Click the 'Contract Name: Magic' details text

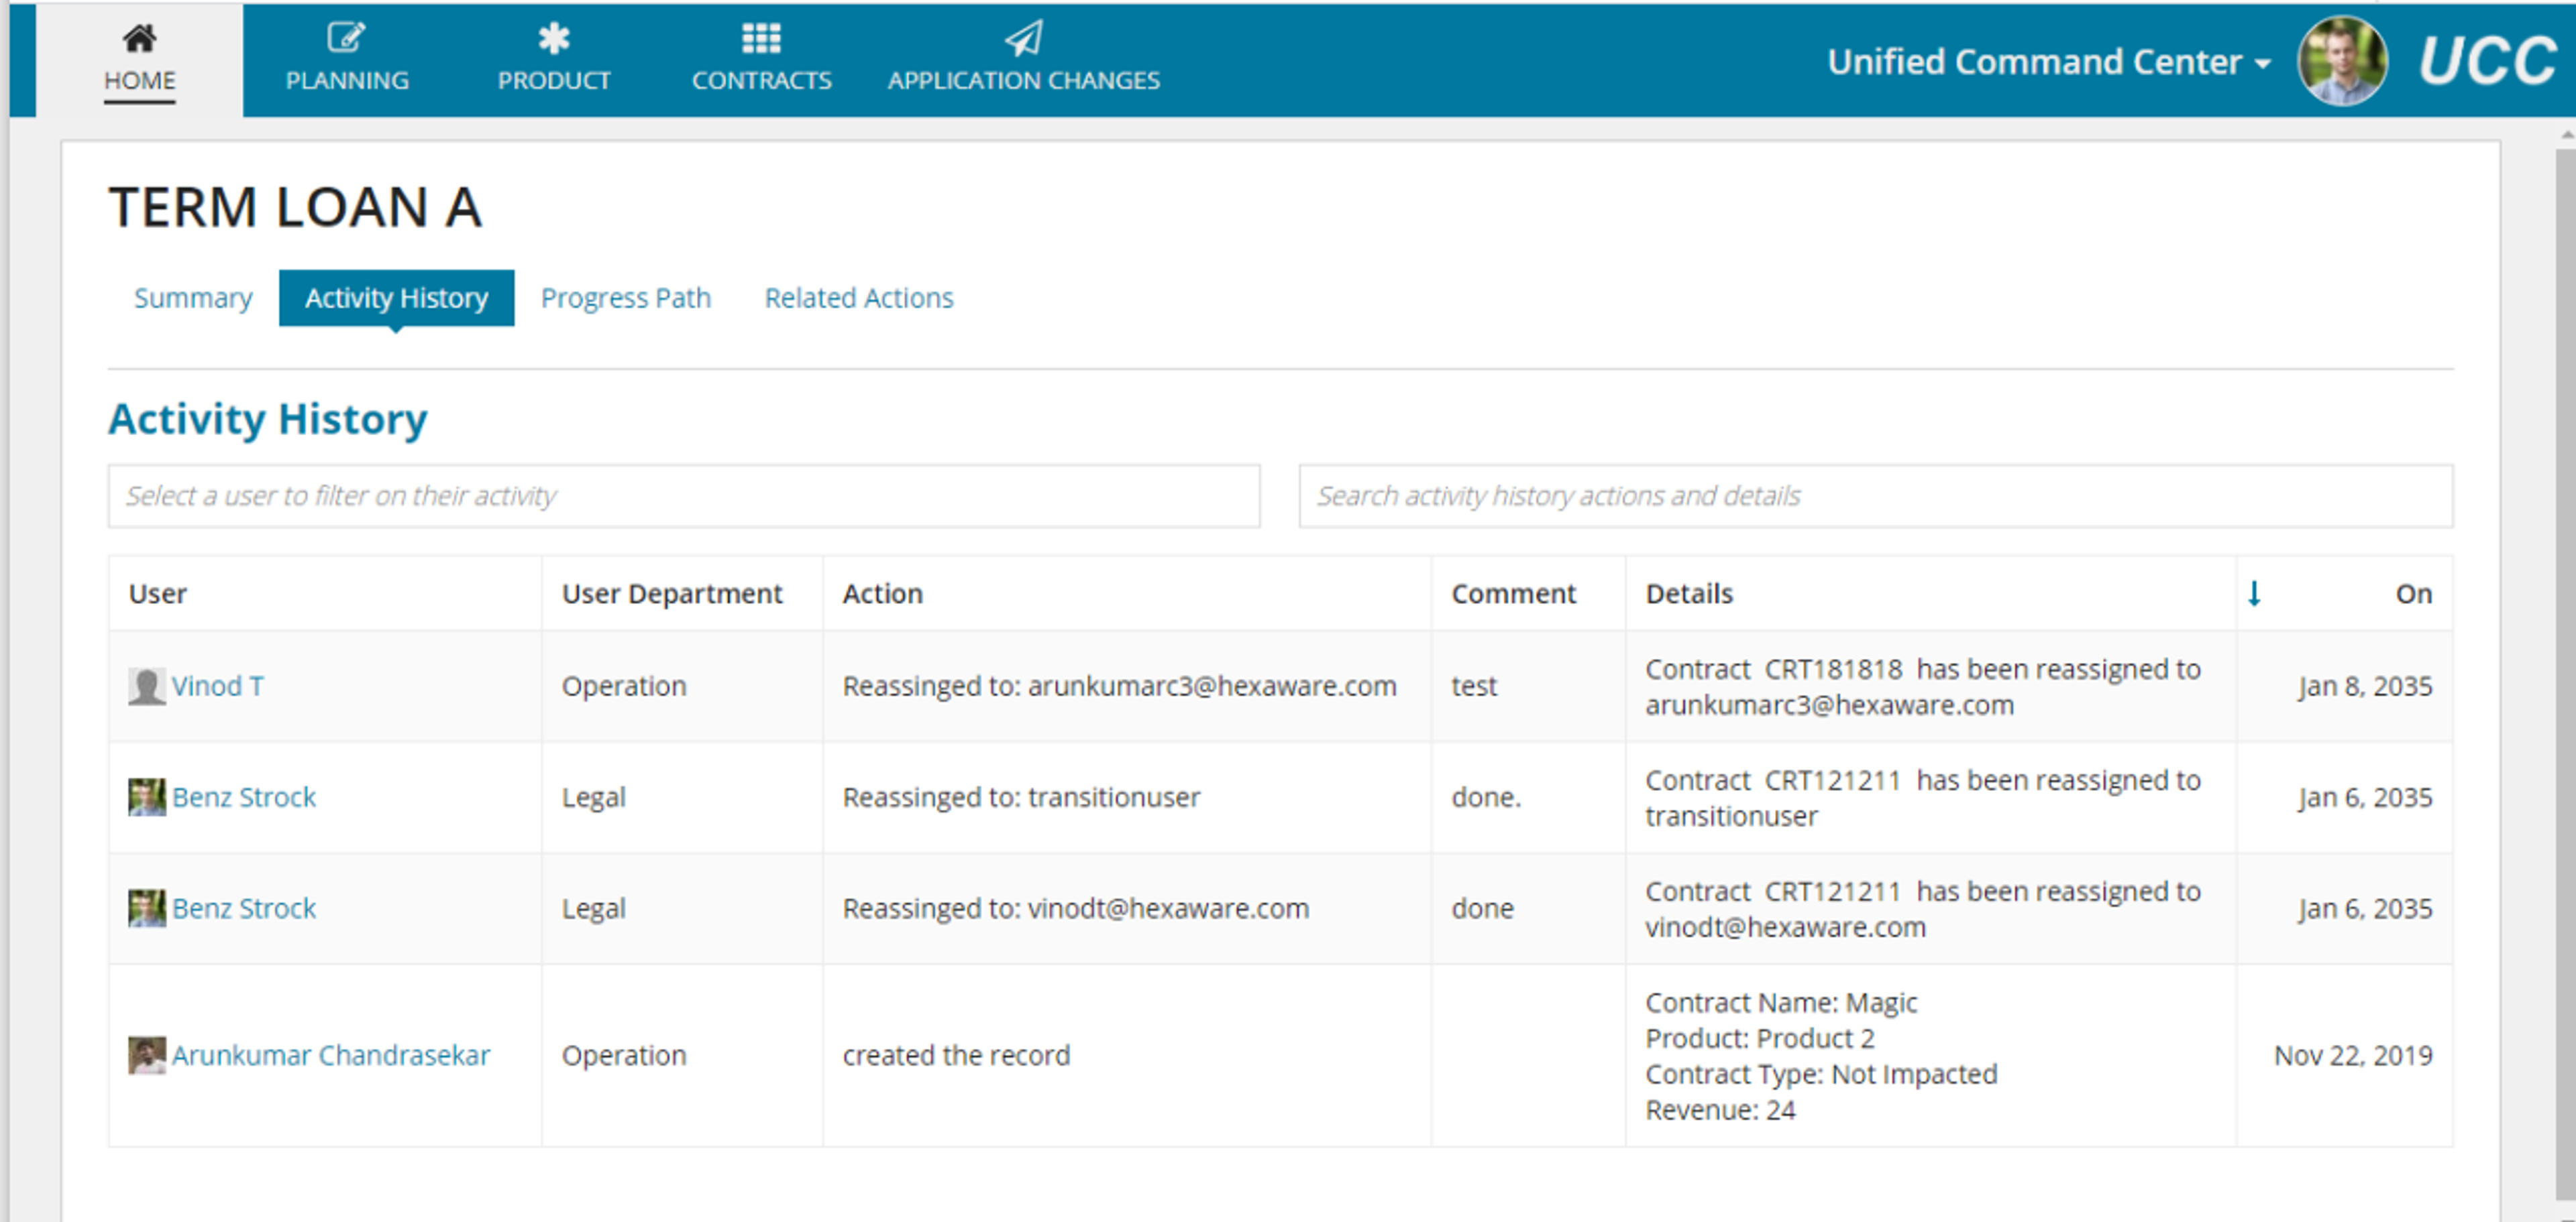[x=1781, y=1002]
